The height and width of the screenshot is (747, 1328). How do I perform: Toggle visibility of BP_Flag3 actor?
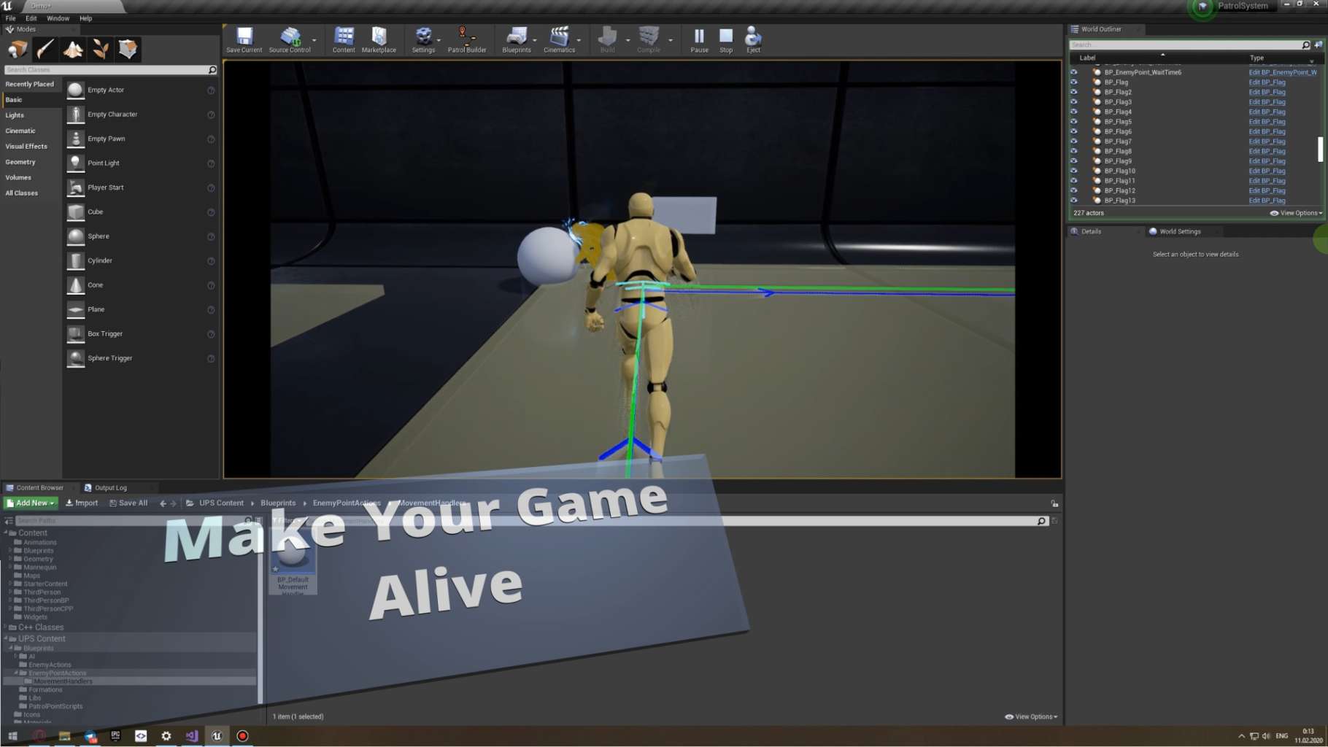[x=1073, y=102]
